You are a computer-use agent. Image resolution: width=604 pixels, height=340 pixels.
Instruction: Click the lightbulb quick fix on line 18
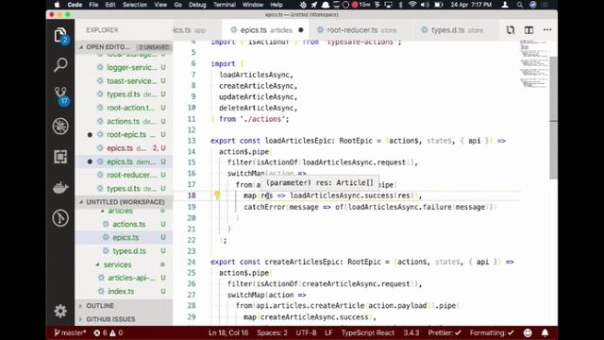217,195
